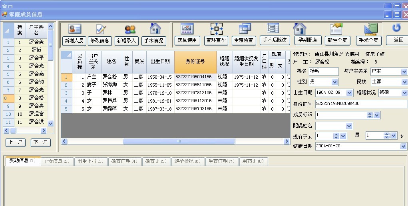
Task: Open the 手术情况 house icon
Action: point(154,29)
